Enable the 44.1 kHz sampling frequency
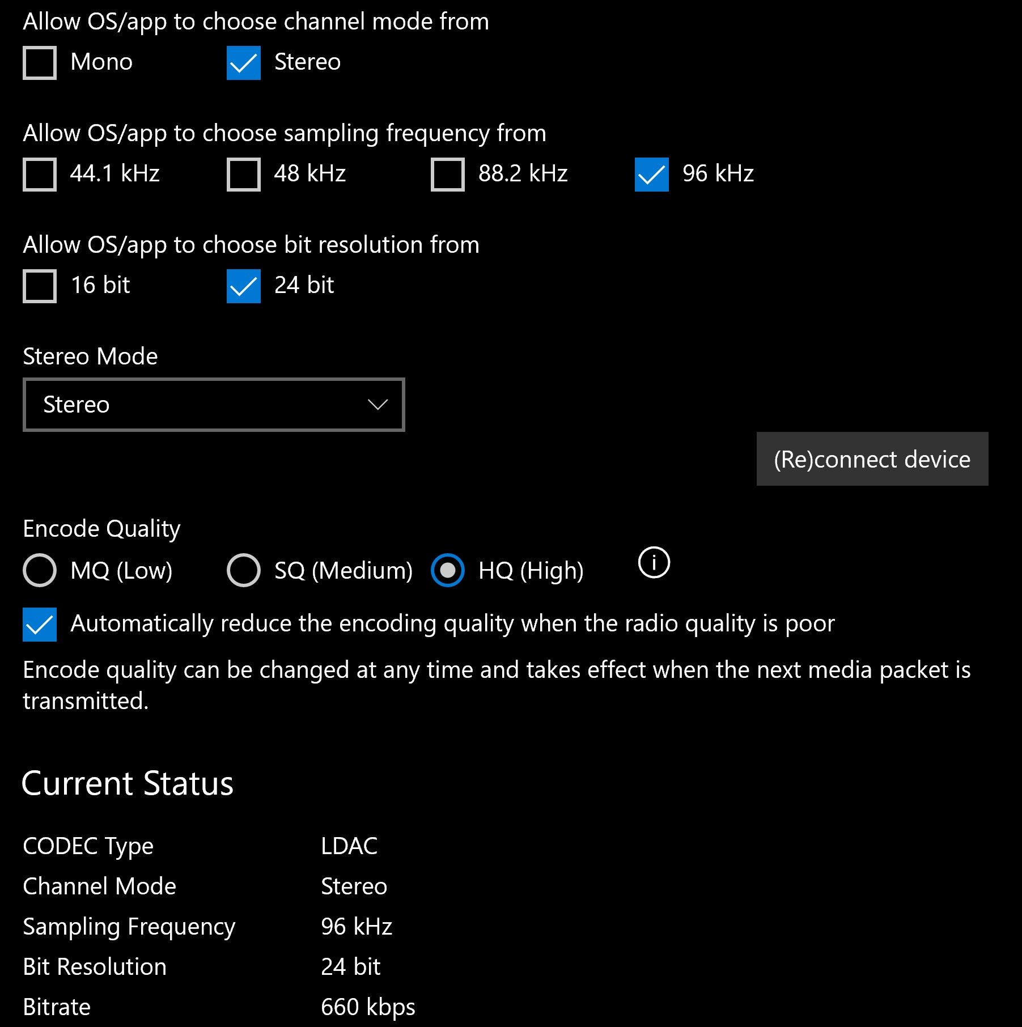Image resolution: width=1022 pixels, height=1027 pixels. tap(40, 174)
